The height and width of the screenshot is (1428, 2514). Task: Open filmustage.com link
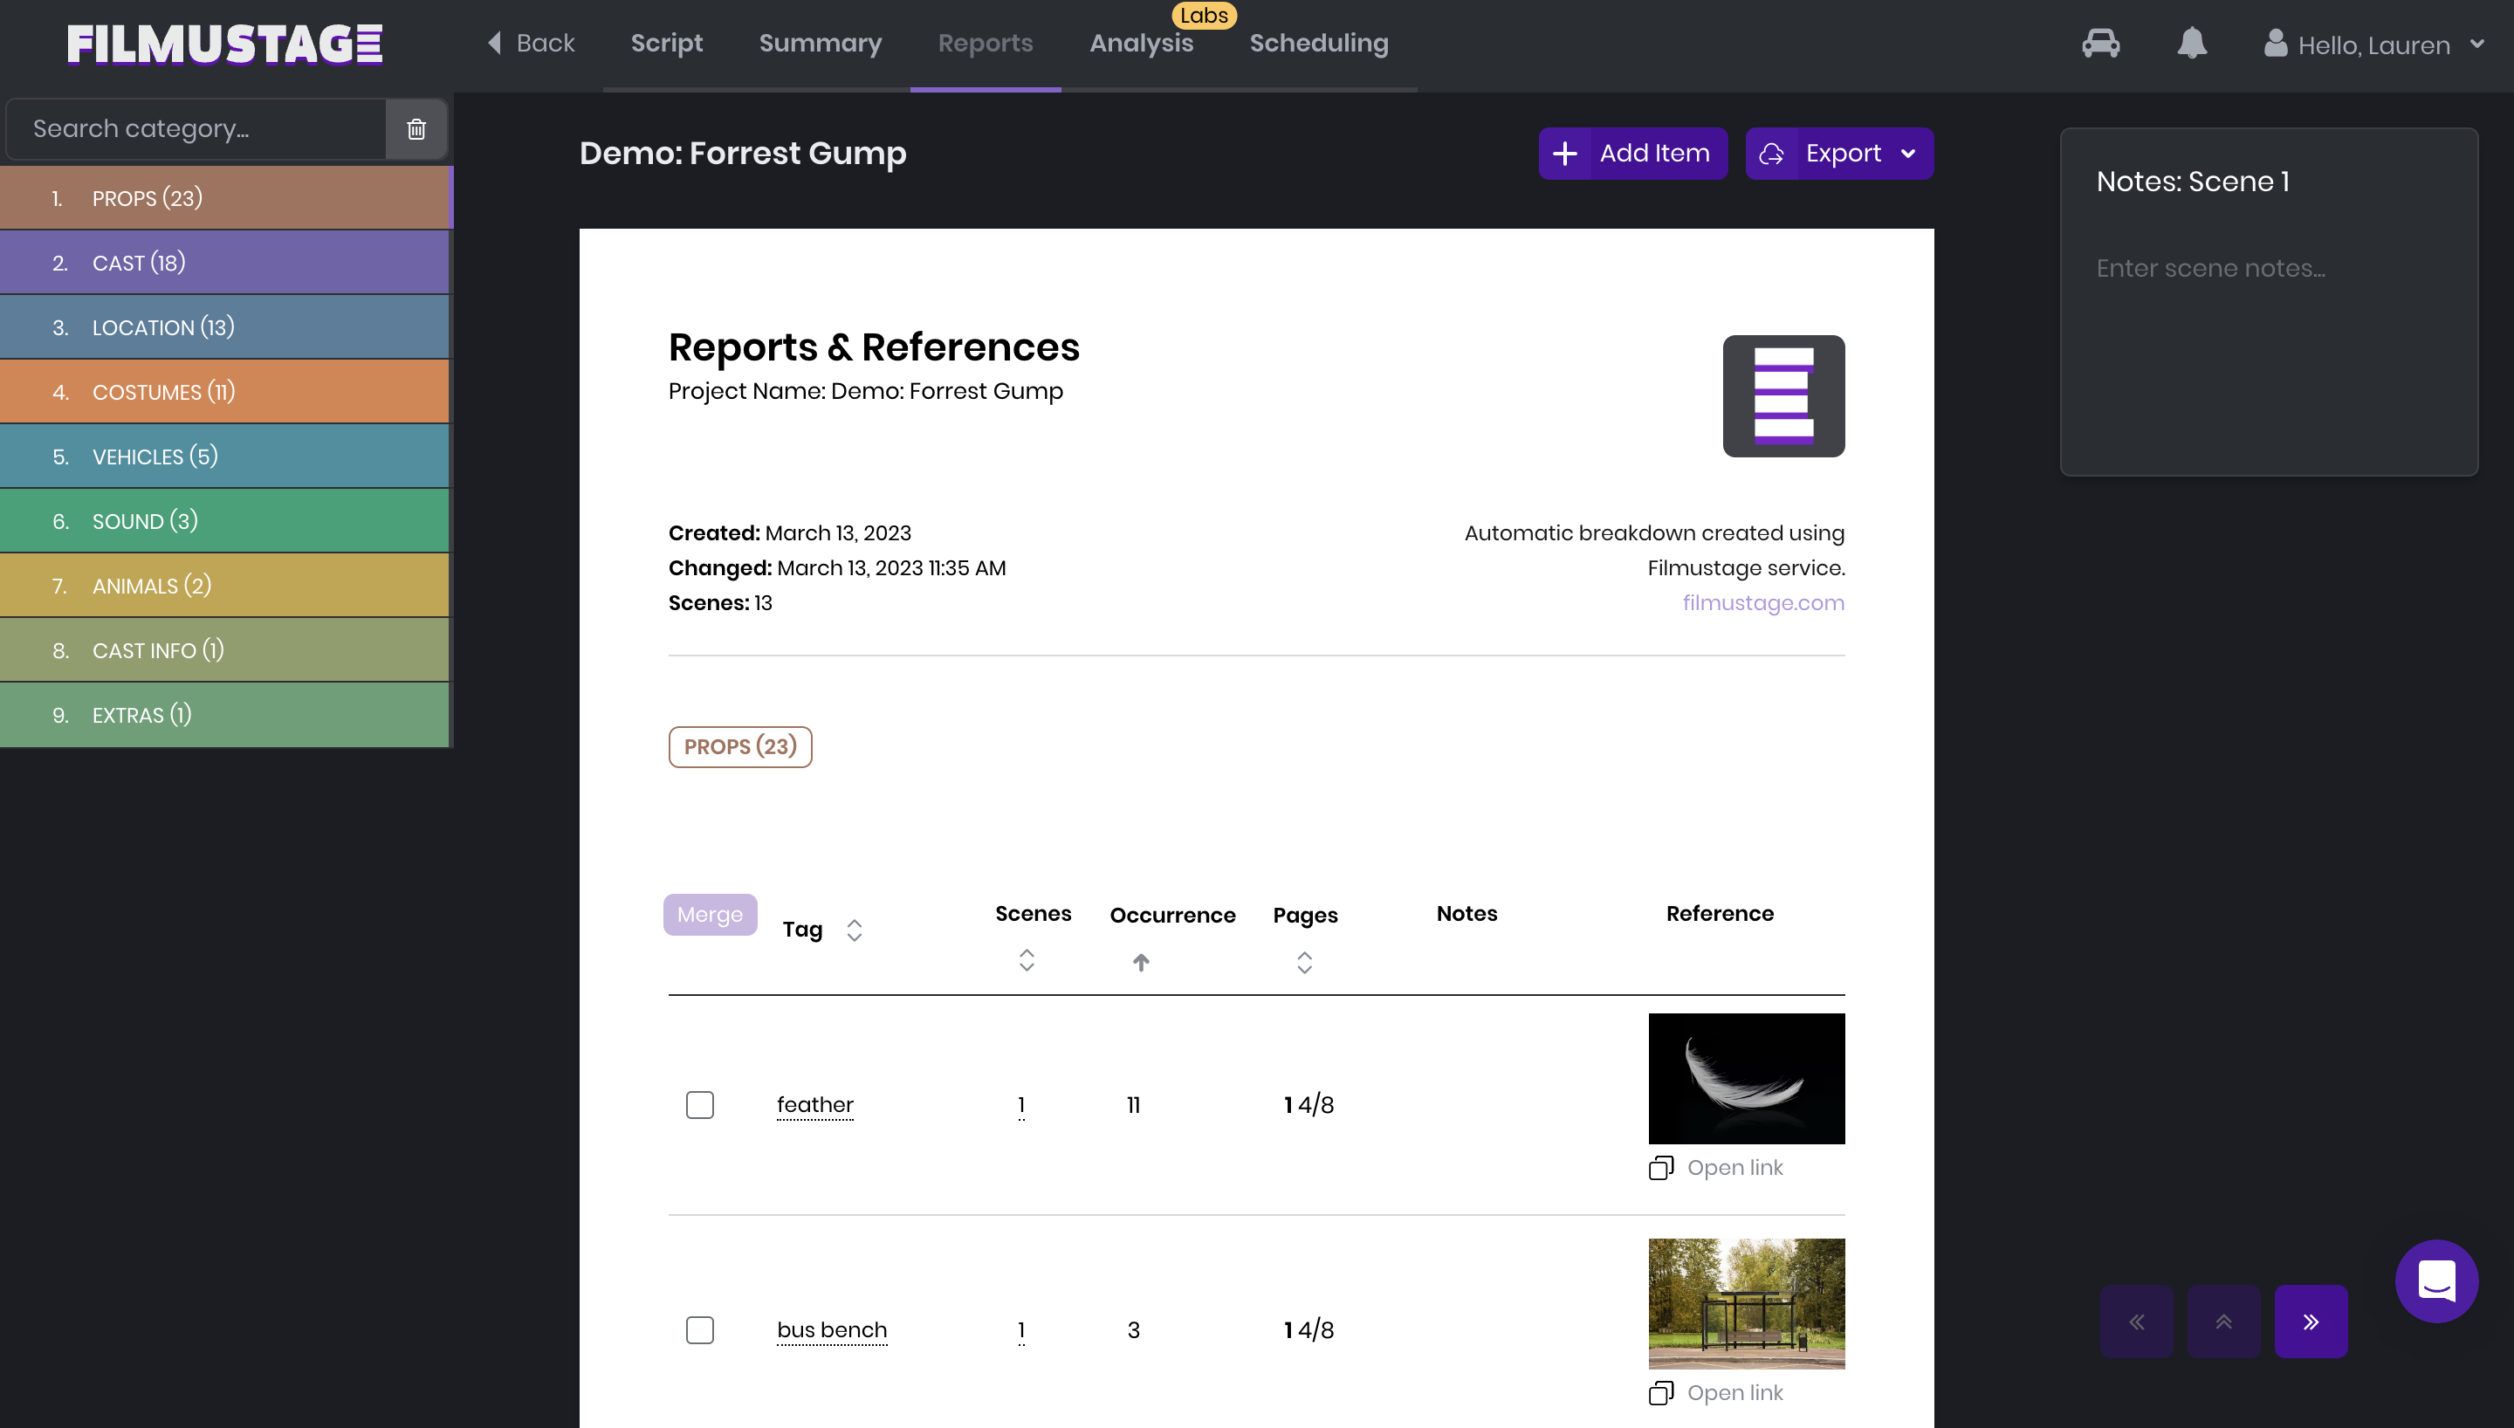pyautogui.click(x=1762, y=602)
